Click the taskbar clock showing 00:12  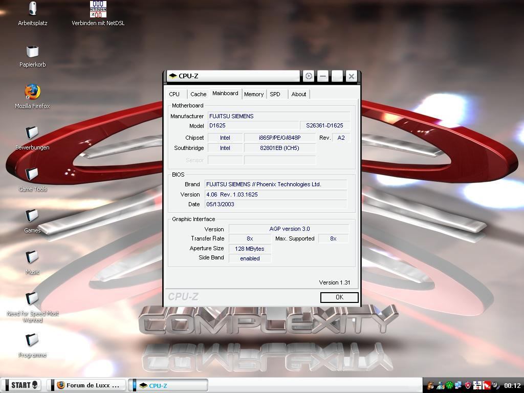512,385
